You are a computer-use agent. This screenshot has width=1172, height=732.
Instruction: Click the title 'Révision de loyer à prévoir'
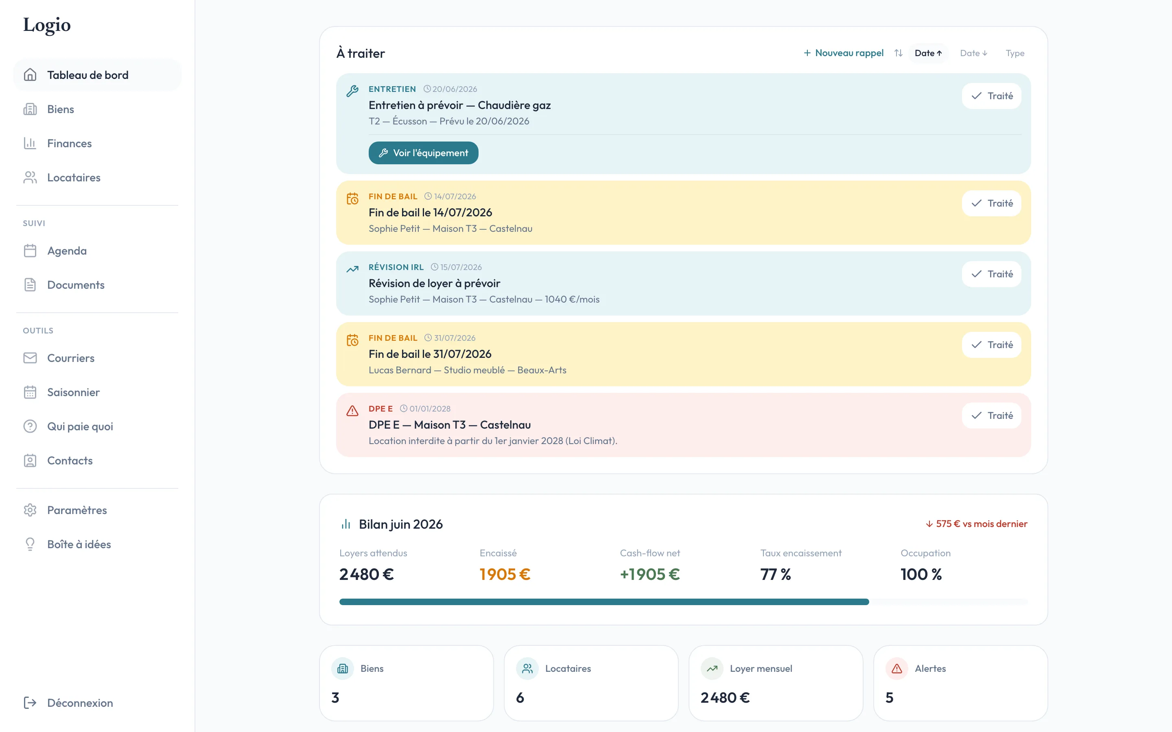pyautogui.click(x=435, y=283)
